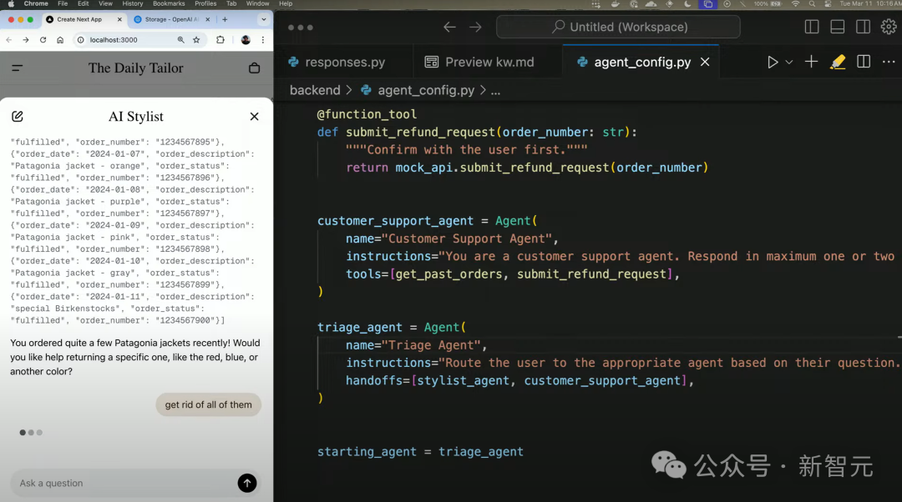902x502 pixels.
Task: Open the Chrome extensions puzzle icon
Action: [220, 39]
